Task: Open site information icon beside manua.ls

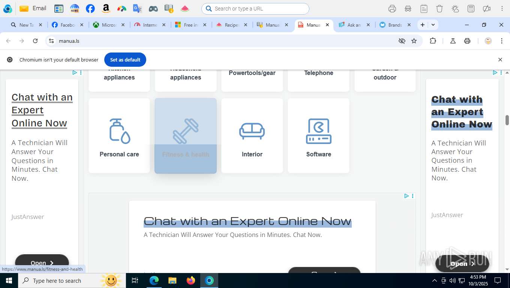Action: tap(51, 41)
